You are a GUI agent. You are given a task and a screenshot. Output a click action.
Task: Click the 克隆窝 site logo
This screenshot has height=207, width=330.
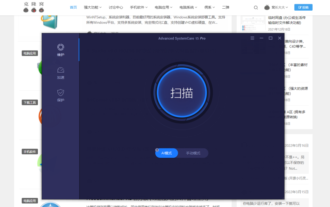pyautogui.click(x=34, y=7)
